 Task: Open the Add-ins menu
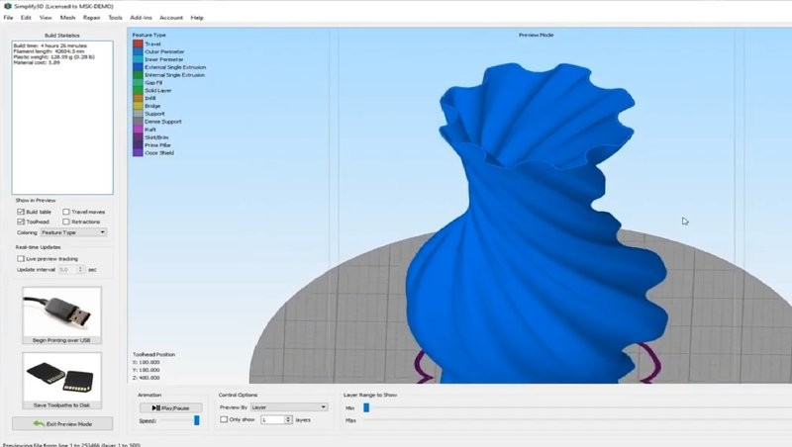tap(141, 18)
